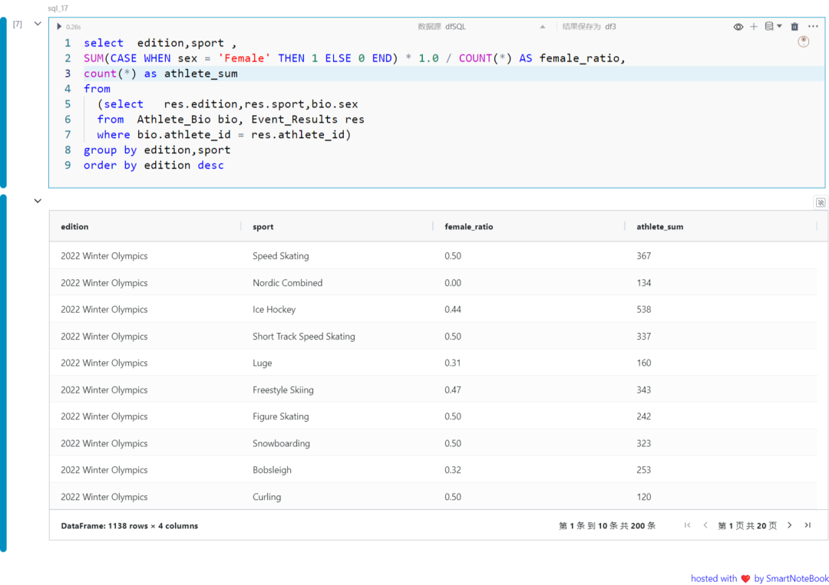
Task: Toggle cell visibility with eye icon
Action: (738, 27)
